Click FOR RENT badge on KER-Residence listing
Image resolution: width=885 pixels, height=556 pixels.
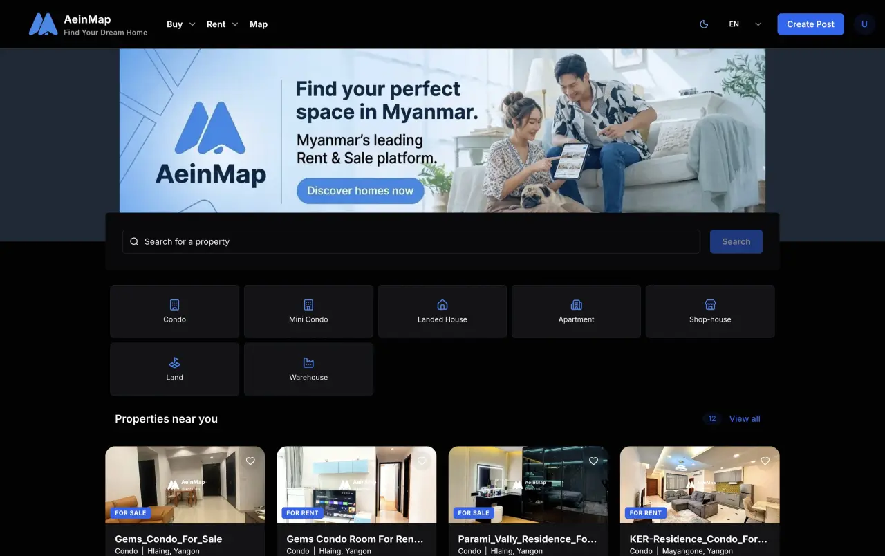click(x=646, y=513)
